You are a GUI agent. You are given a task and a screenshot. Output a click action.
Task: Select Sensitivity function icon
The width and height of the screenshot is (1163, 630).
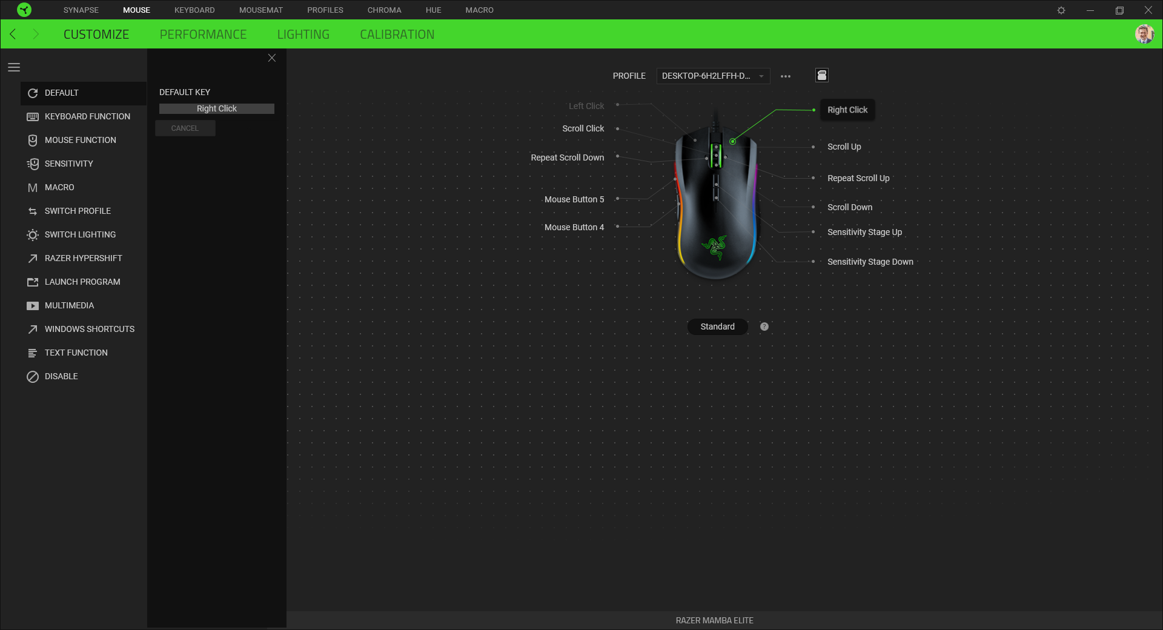(33, 164)
